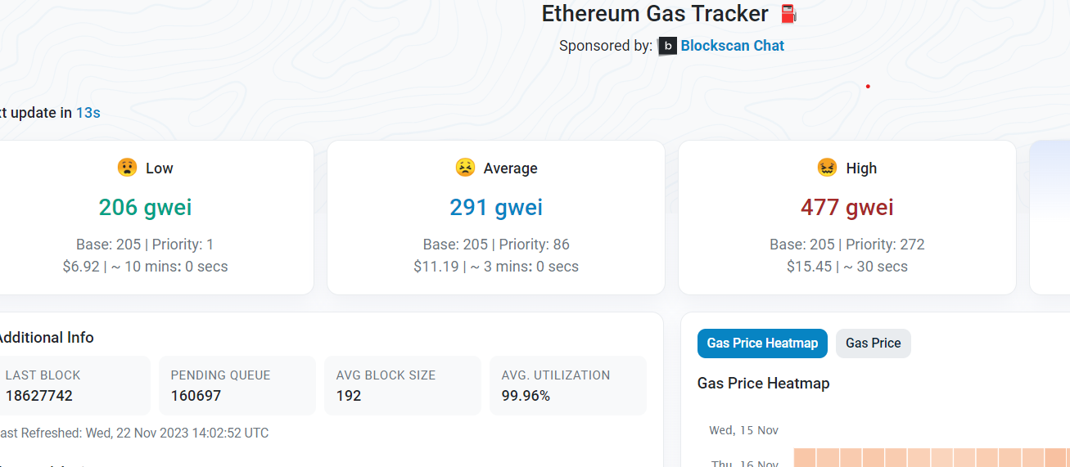Click the Avg. Utilization 99.96% card
This screenshot has height=467, width=1070.
(567, 385)
